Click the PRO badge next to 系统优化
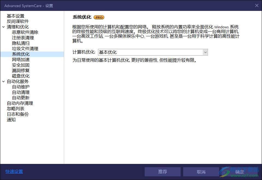Screen dimensions: 262x180 (99, 17)
